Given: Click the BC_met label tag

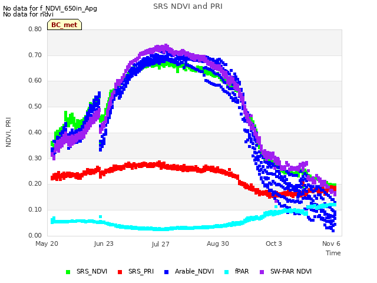Looking at the screenshot, I should pyautogui.click(x=64, y=25).
